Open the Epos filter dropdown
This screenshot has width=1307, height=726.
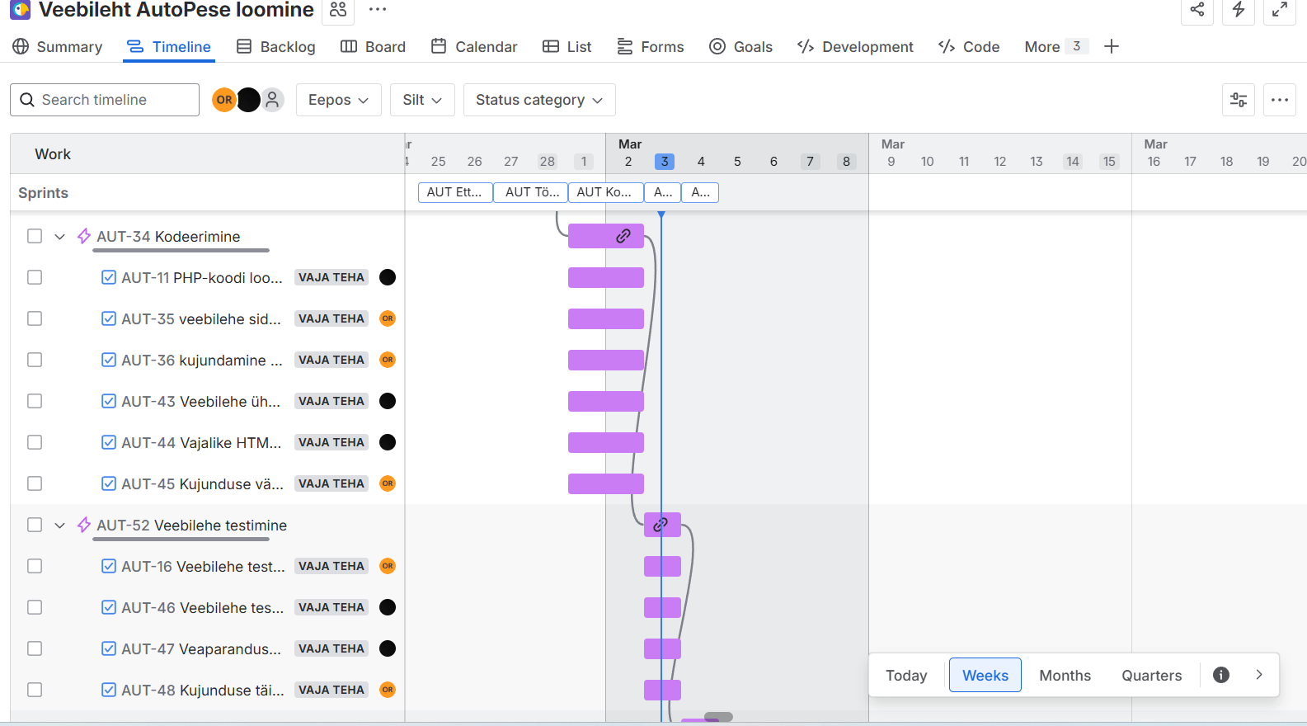pyautogui.click(x=338, y=100)
